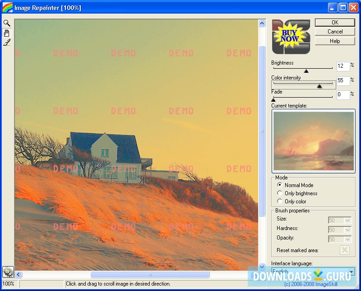This screenshot has height=291, width=361.
Task: Select the Zoom magnifier tool
Action: [7, 23]
